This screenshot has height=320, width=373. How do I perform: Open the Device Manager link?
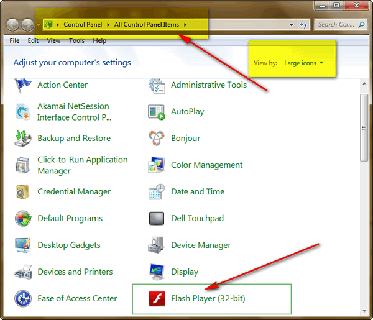(201, 245)
